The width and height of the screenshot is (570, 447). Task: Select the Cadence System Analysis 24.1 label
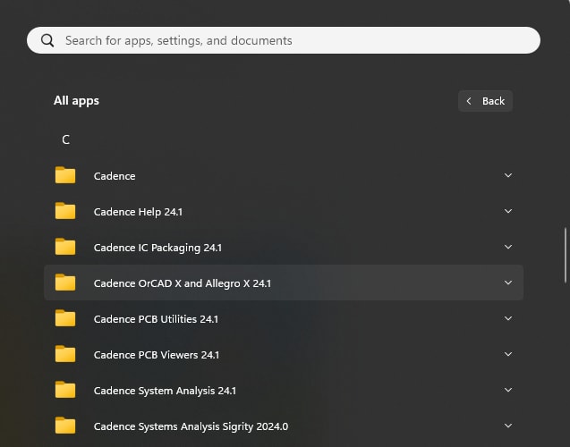(x=165, y=391)
